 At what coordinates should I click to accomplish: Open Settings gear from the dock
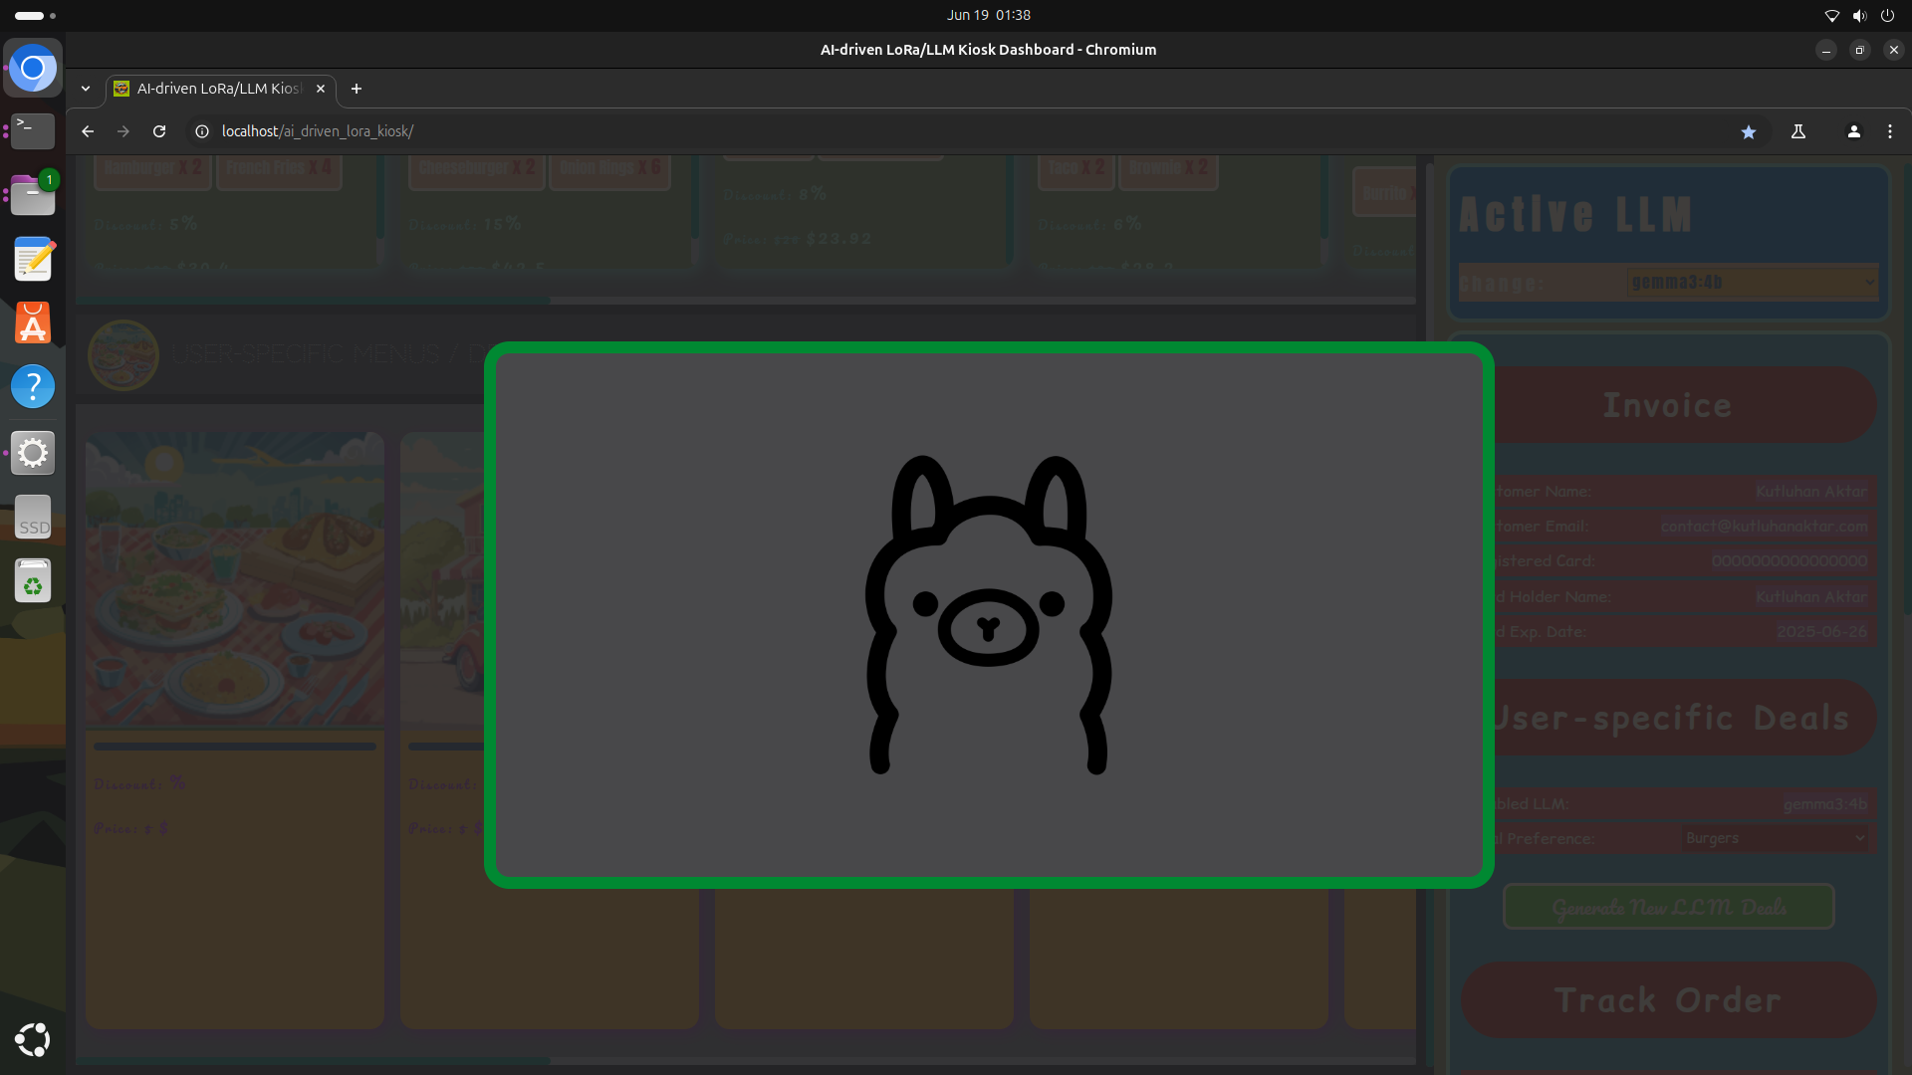tap(33, 453)
